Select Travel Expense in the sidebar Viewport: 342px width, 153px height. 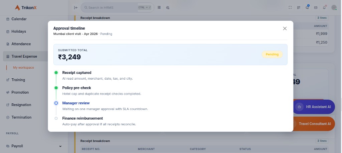tap(25, 56)
